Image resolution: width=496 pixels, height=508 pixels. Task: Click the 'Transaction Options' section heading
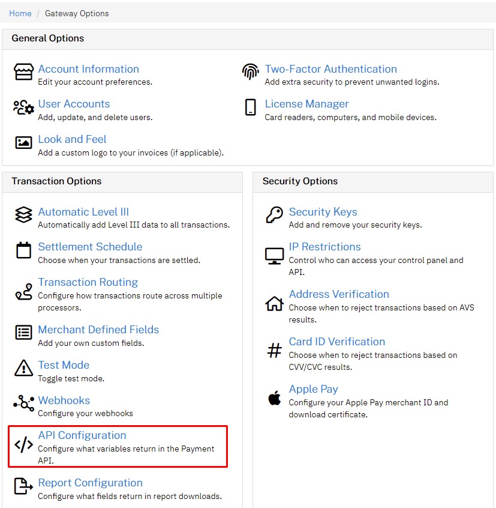[56, 181]
